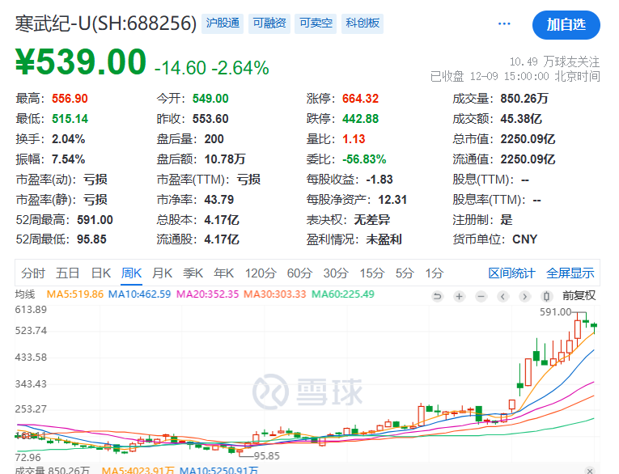Select the 周K chart tab

pos(131,273)
